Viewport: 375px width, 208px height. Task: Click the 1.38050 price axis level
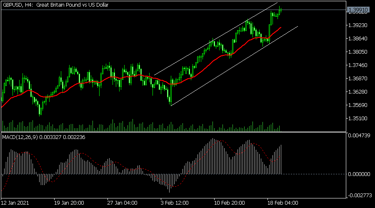pyautogui.click(x=358, y=52)
